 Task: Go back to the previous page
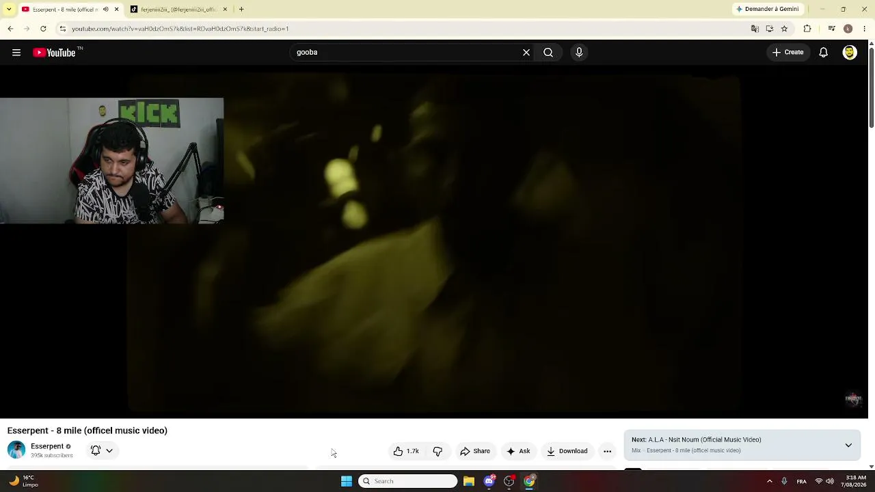10,29
